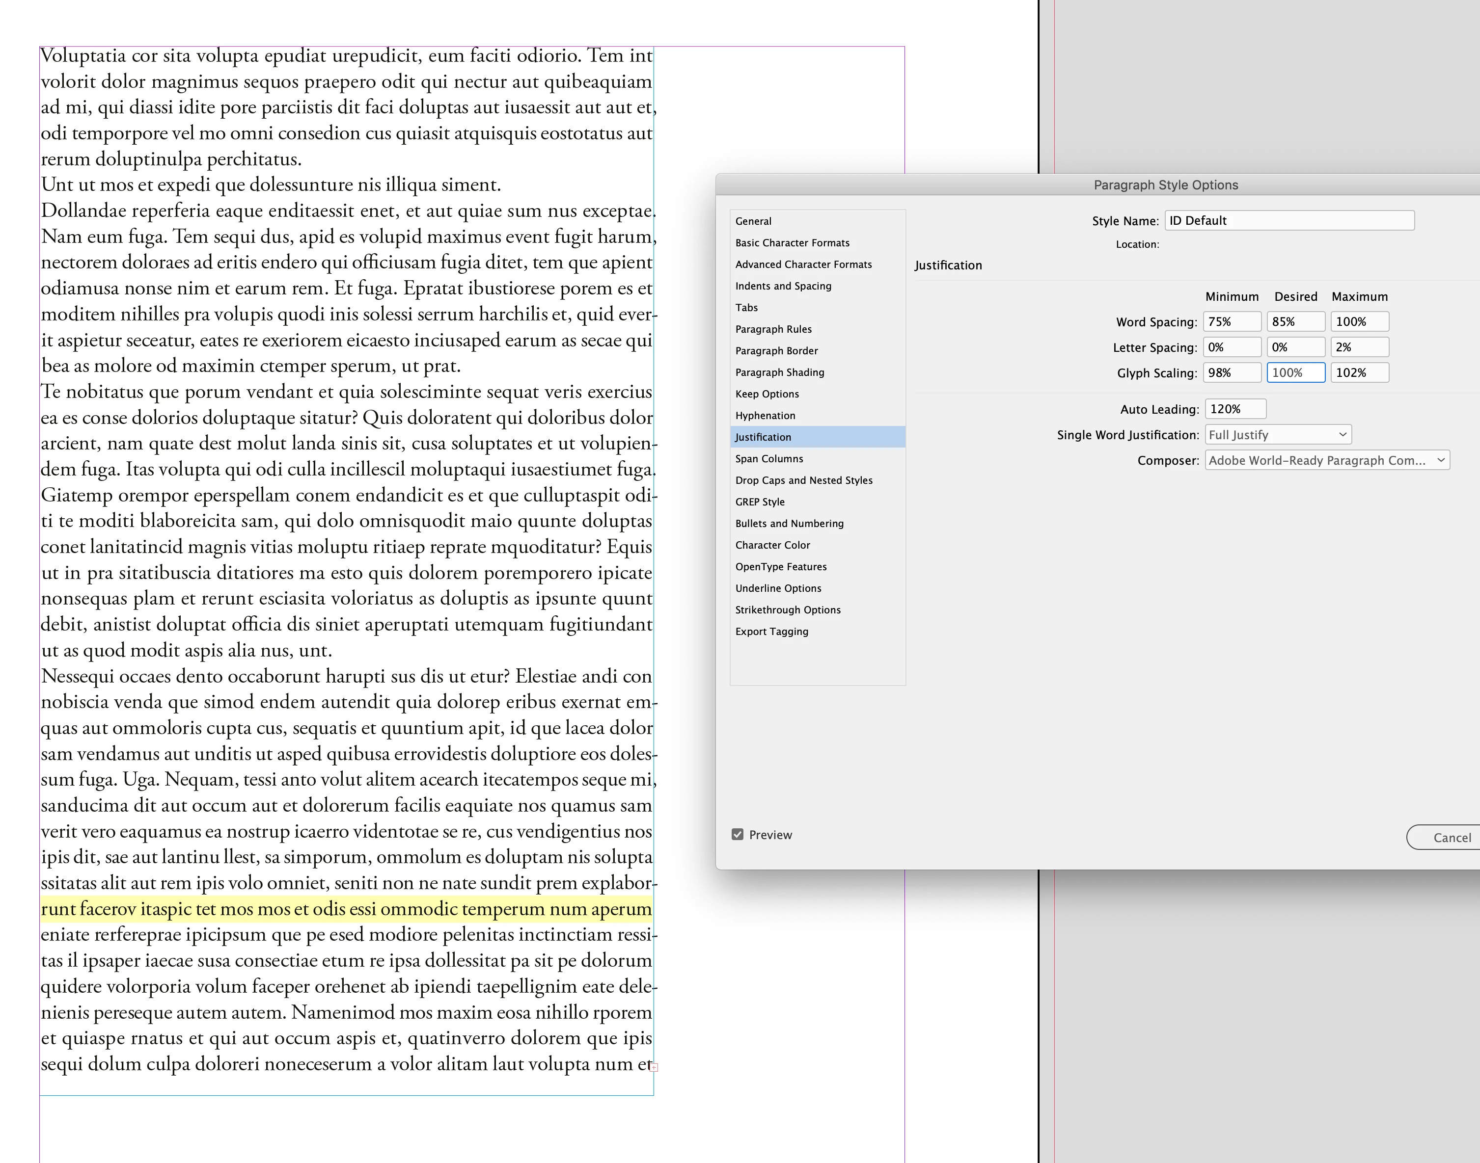Screen dimensions: 1480x1163
Task: Click Word Spacing Minimum field
Action: pos(1232,321)
